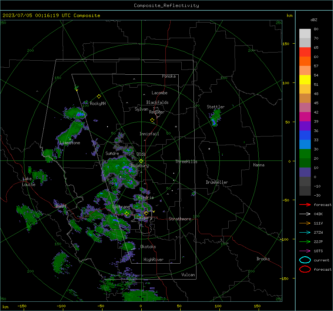Click the Vulcan city label
Screen dimensions: 333x311
[188, 275]
